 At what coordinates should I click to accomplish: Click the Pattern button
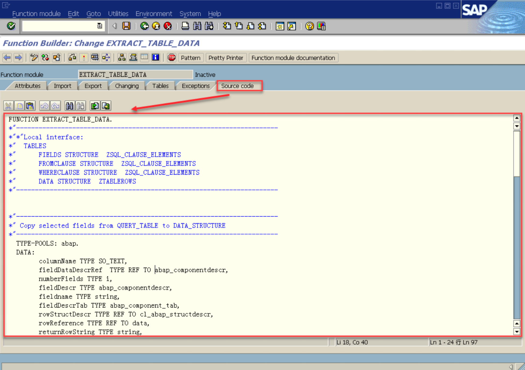[191, 58]
